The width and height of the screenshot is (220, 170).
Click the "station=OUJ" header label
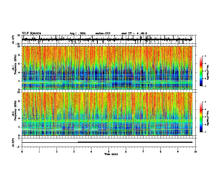[103, 33]
